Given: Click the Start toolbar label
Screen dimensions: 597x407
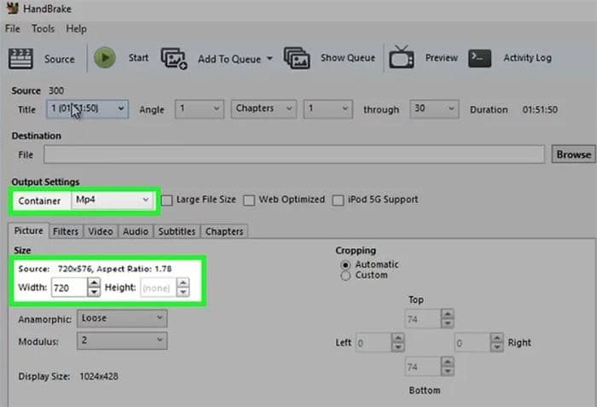Looking at the screenshot, I should pyautogui.click(x=138, y=58).
